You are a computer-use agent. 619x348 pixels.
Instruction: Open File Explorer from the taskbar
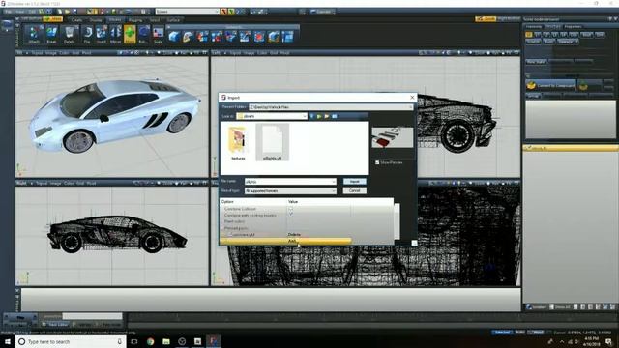coord(166,341)
